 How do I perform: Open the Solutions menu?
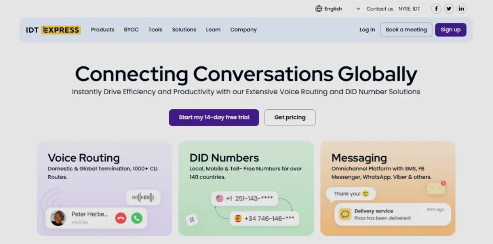(x=184, y=29)
